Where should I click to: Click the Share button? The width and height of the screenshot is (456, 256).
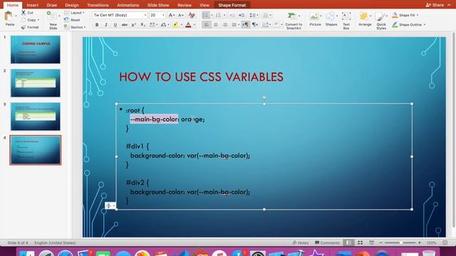435,5
